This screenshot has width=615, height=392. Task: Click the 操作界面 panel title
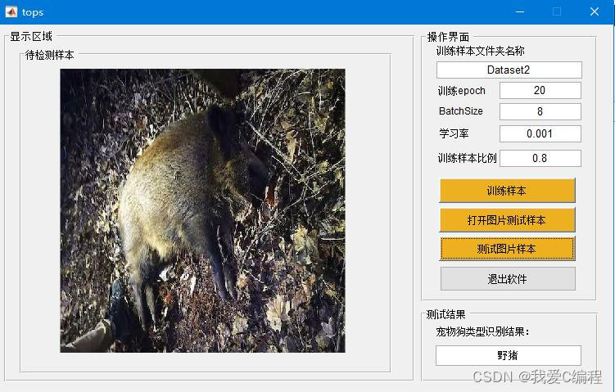click(x=448, y=37)
